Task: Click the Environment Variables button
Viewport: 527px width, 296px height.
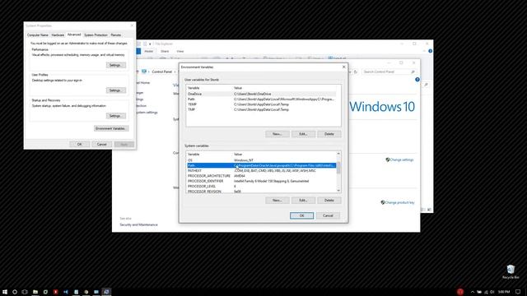Action: pyautogui.click(x=111, y=128)
